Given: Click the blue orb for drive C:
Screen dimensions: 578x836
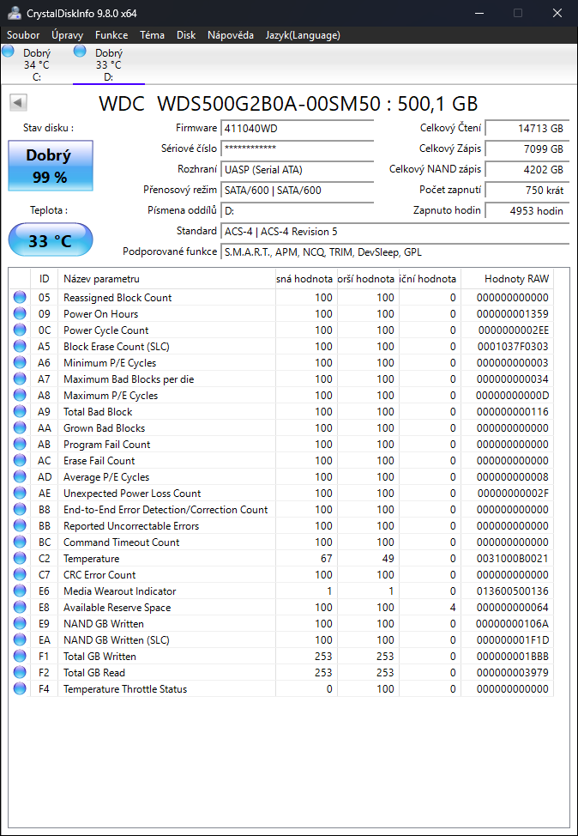Looking at the screenshot, I should [9, 51].
